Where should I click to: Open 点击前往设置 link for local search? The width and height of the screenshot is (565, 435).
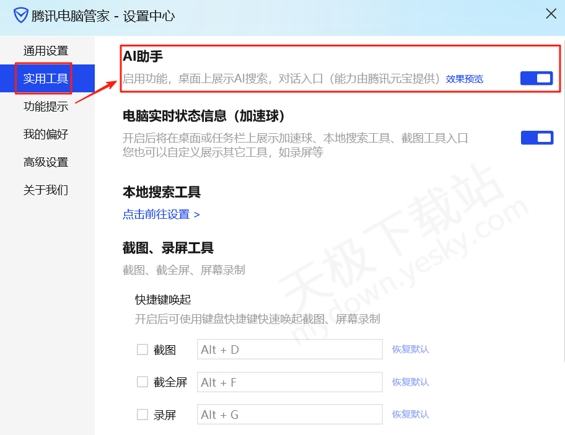(x=161, y=214)
